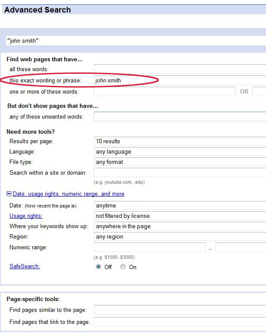Open the Results per page dropdown

(180, 141)
